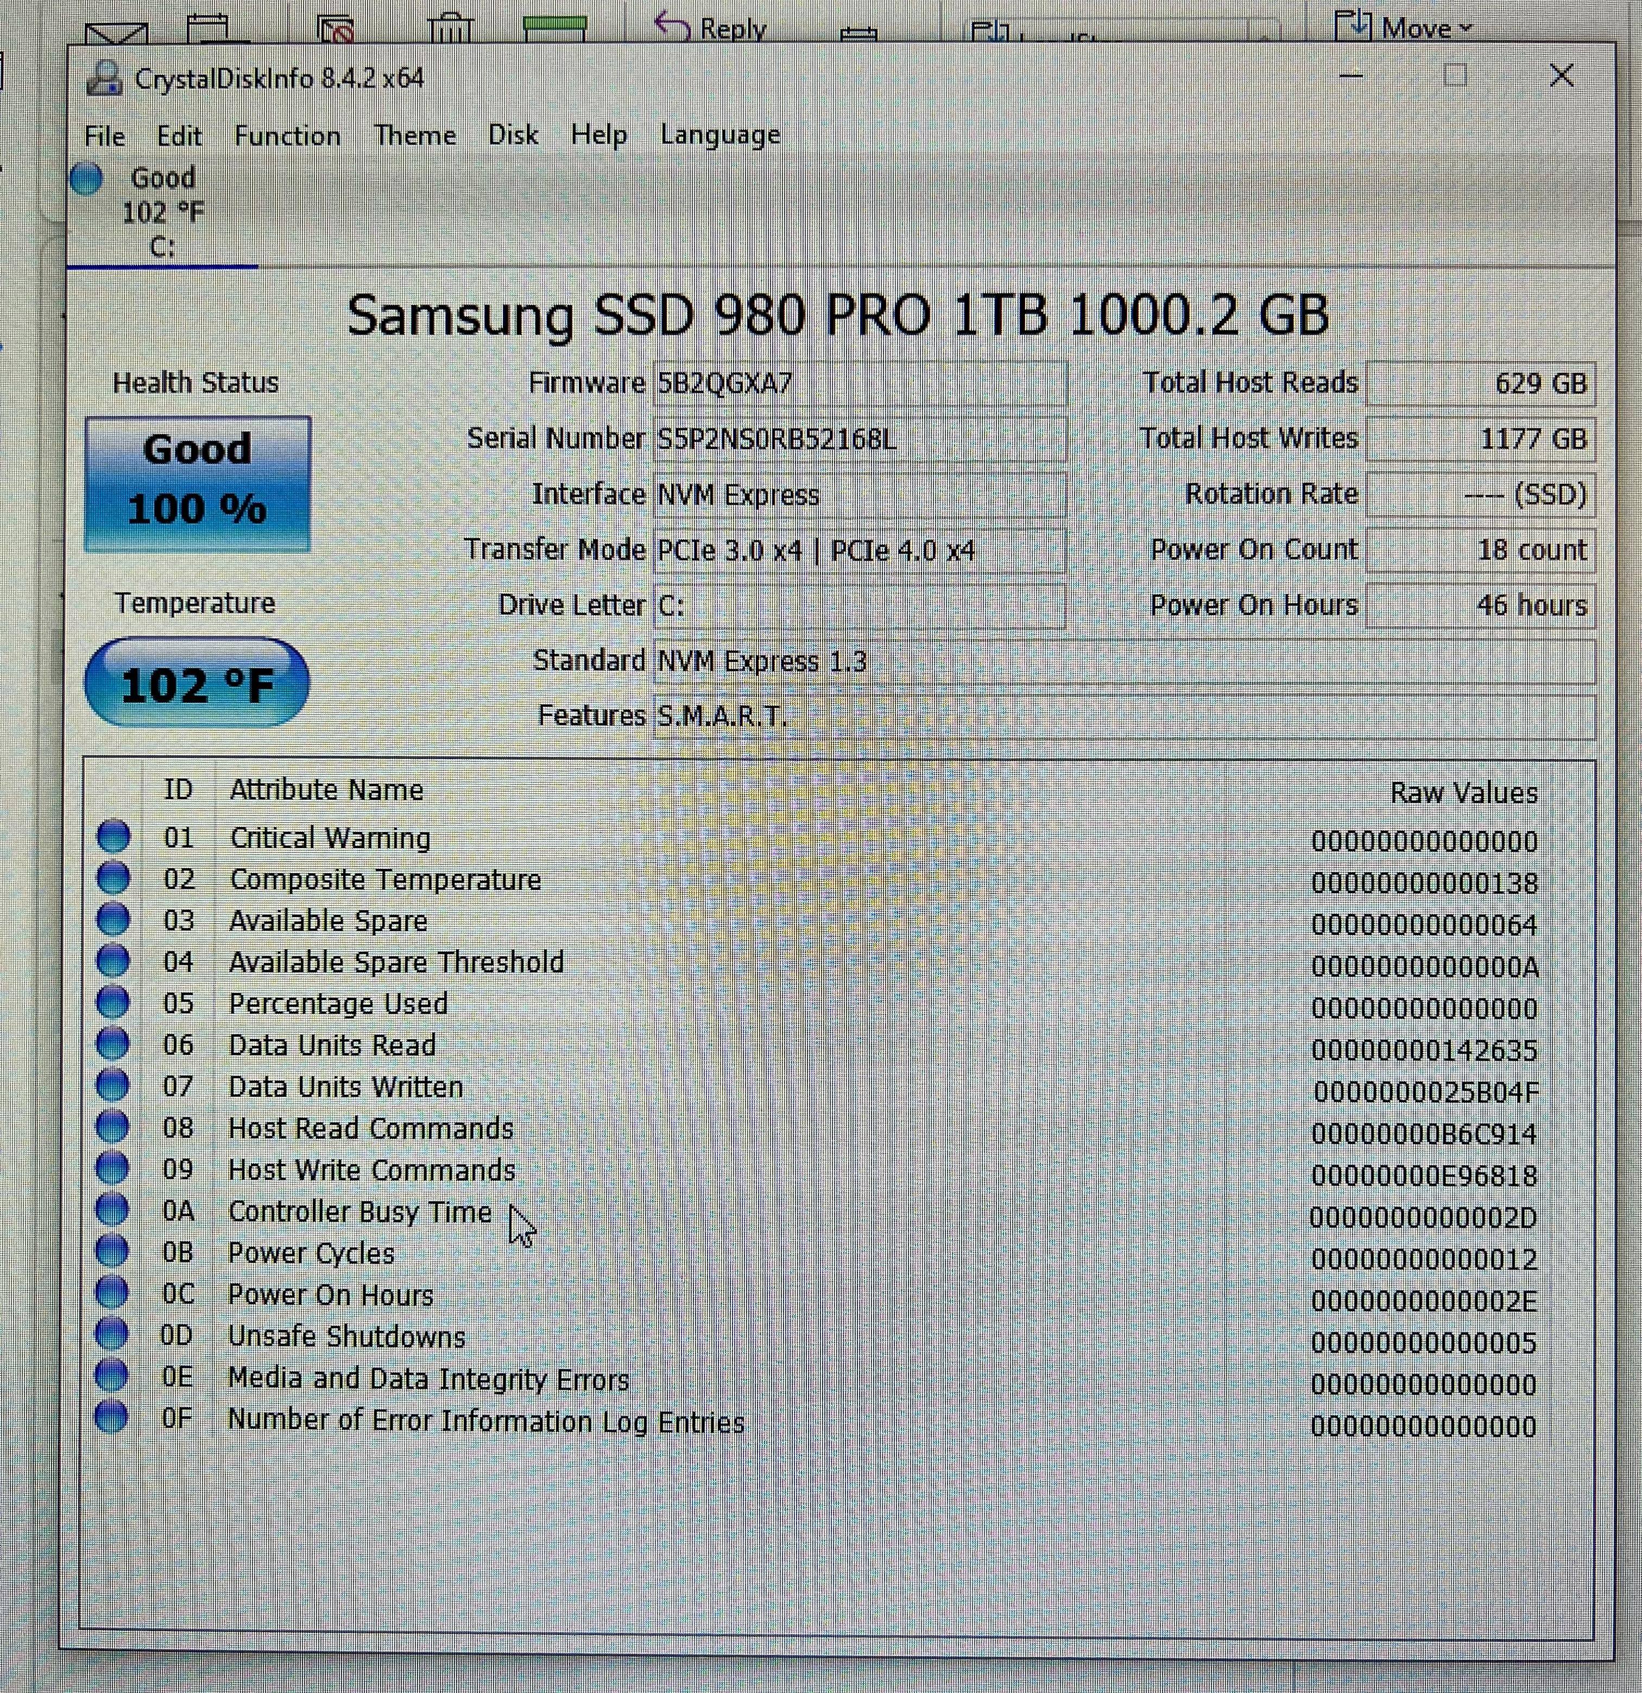Click the Firmware value field
Screen dimensions: 1642x1693
coord(860,383)
